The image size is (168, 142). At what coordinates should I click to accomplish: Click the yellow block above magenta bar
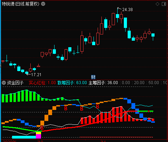(x=38, y=133)
